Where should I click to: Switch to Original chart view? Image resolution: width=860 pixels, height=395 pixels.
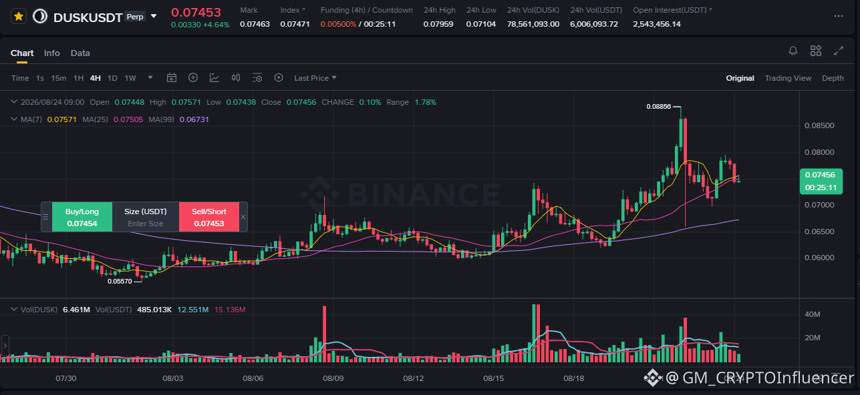point(740,78)
